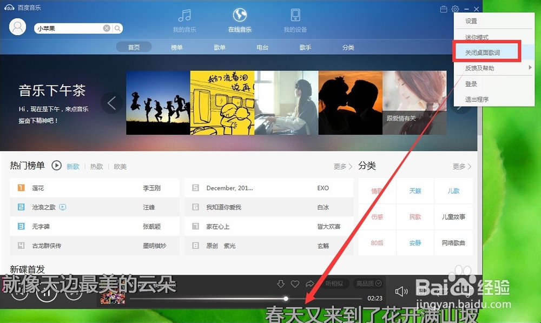Switch chart to 新歌

[x=73, y=166]
